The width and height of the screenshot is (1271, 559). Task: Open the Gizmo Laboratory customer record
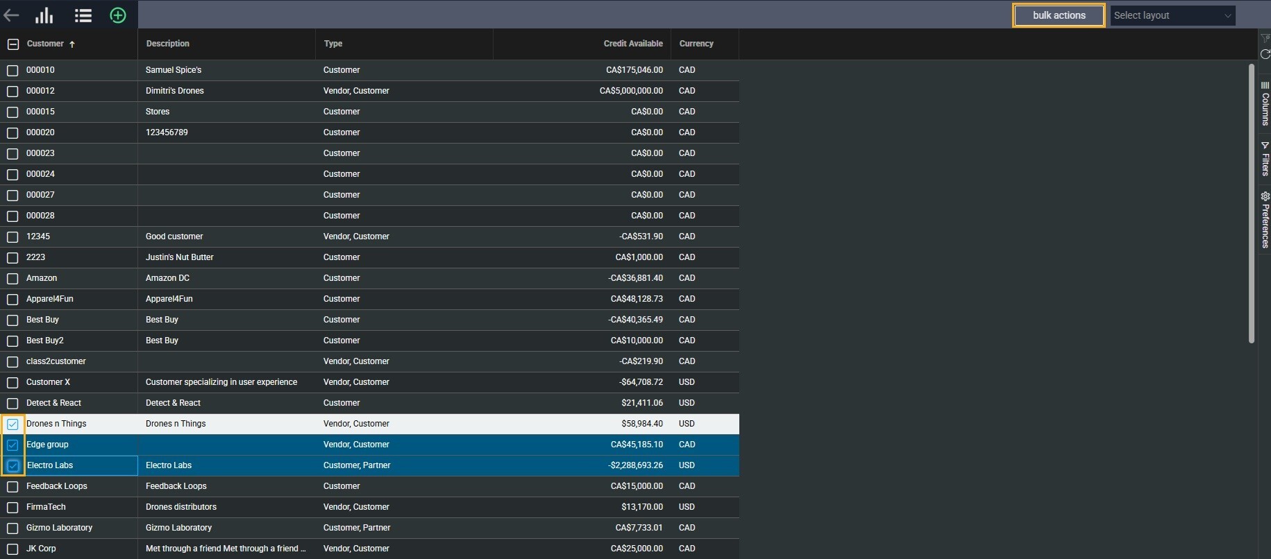coord(59,528)
